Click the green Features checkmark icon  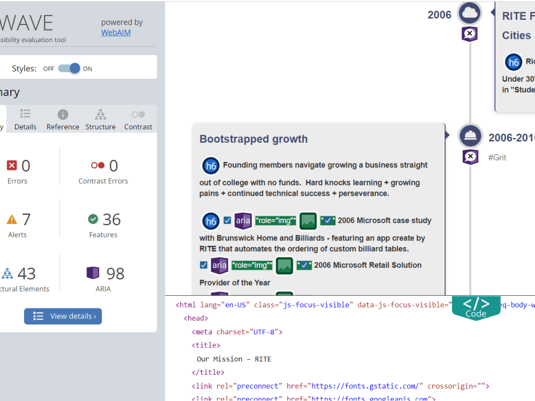(x=93, y=219)
